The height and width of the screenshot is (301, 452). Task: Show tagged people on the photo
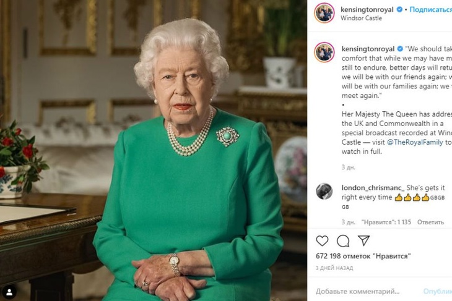point(9,290)
